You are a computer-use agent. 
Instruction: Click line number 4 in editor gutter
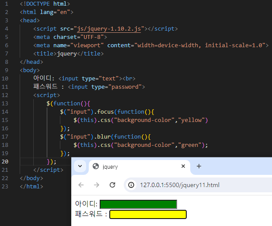click(x=7, y=28)
